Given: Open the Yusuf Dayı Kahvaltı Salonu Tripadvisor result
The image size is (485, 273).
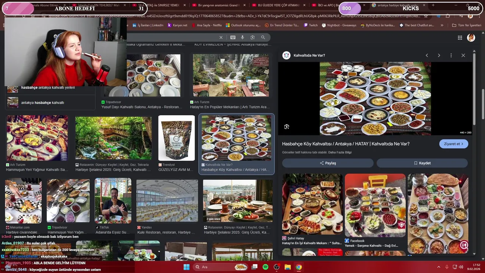Looking at the screenshot, I should pyautogui.click(x=153, y=75).
